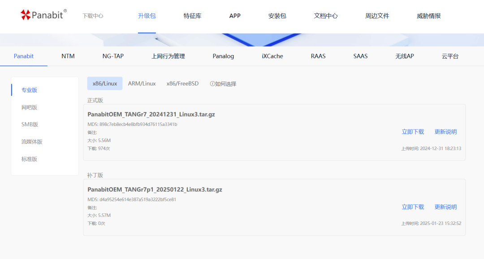Select the Panabit product tab
Image resolution: width=484 pixels, height=259 pixels.
tap(24, 56)
